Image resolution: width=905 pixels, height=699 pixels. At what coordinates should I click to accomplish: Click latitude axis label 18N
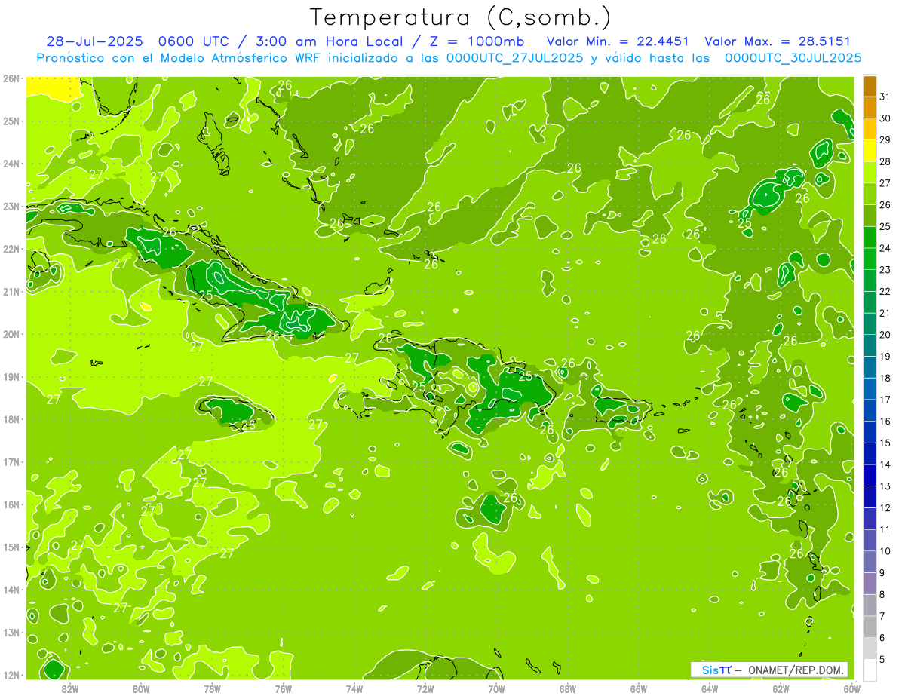[12, 419]
